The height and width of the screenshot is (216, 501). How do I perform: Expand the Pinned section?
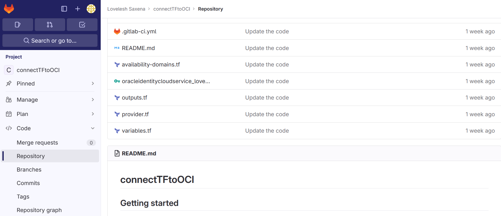tap(50, 83)
